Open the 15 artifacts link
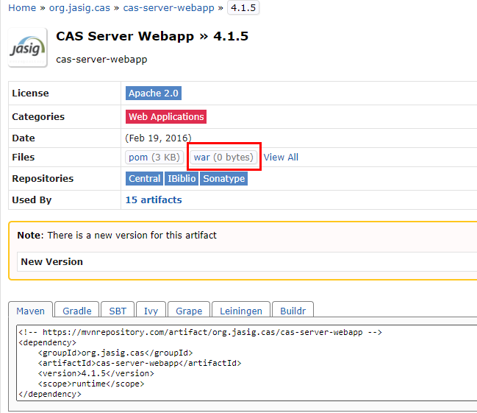The width and height of the screenshot is (477, 413). pyautogui.click(x=154, y=200)
